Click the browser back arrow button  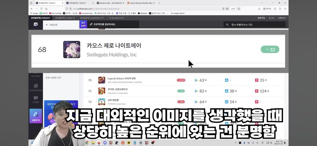pos(32,9)
